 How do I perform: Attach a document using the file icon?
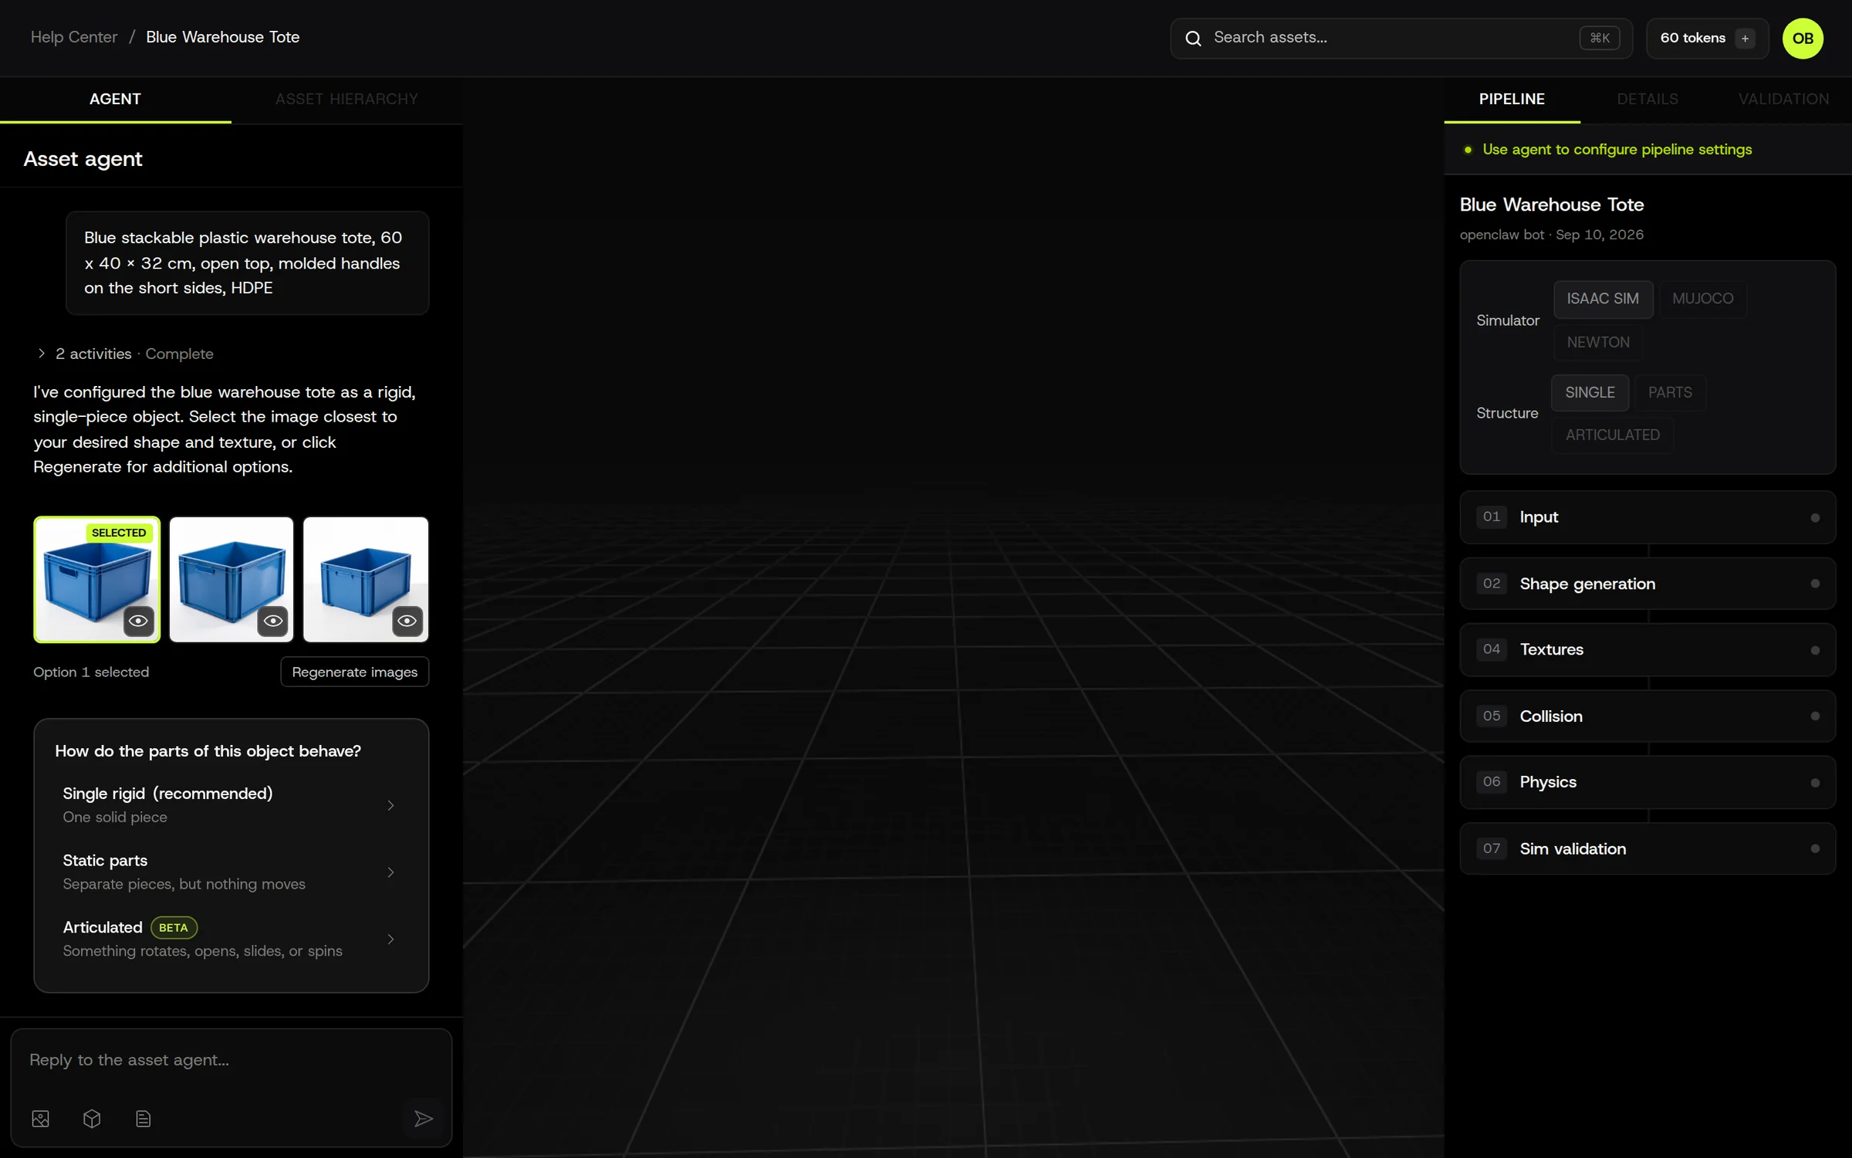143,1118
